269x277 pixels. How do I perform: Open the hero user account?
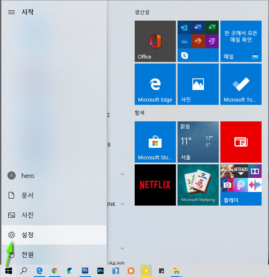[54, 175]
